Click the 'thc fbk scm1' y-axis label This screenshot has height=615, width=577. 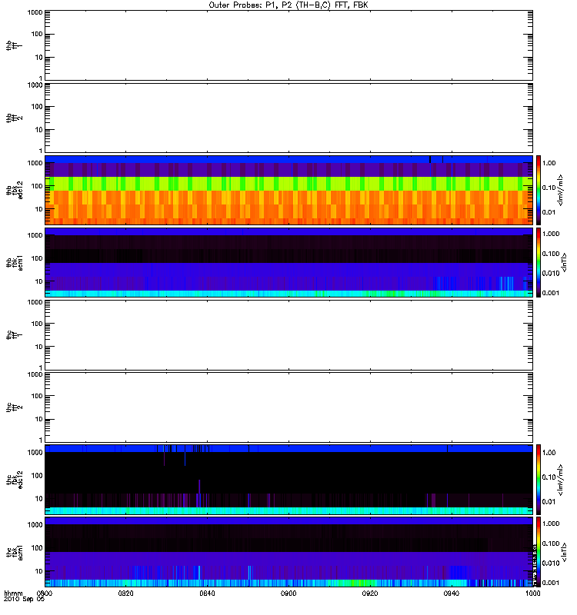(15, 552)
